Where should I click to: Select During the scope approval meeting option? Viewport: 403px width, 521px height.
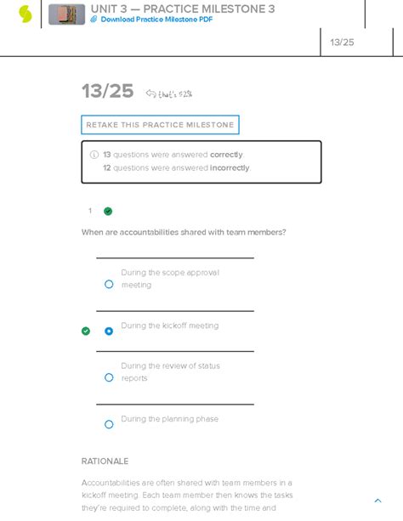109,284
